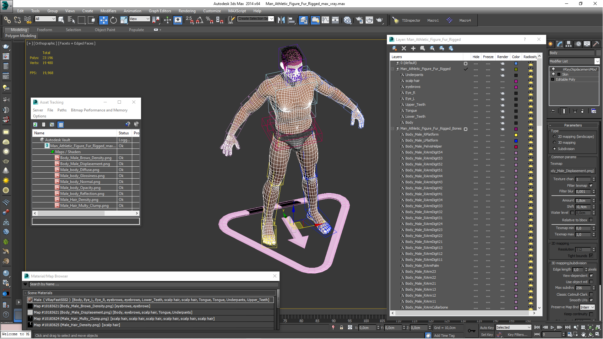603x339 pixels.
Task: Expand Editable Poly sub-objects
Action: point(553,79)
